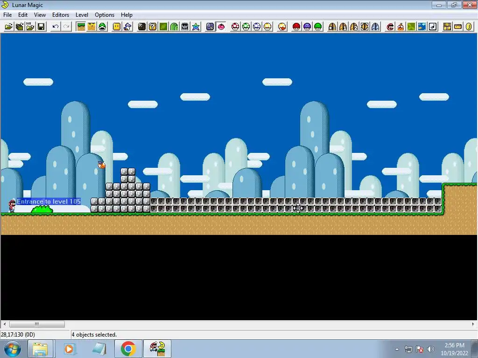Select the 'Entrance to level 105' label
Viewport: 478px width, 358px height.
(49, 201)
